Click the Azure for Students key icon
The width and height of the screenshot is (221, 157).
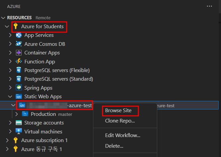pyautogui.click(x=15, y=26)
